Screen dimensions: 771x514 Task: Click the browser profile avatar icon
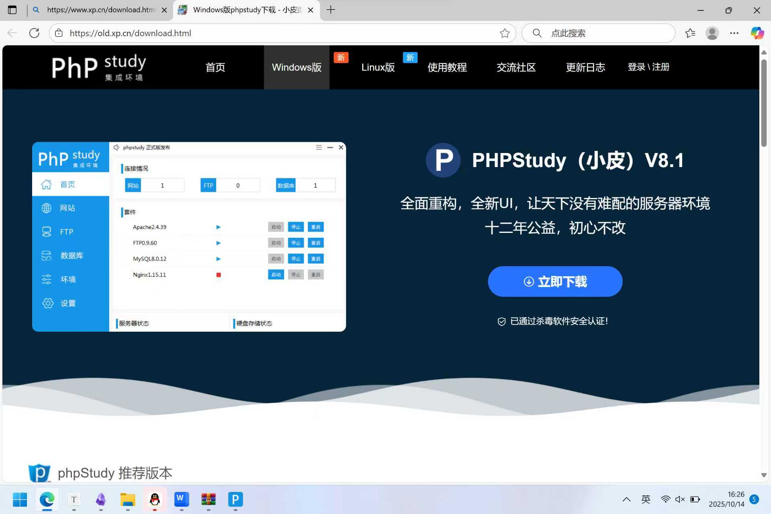pos(712,33)
